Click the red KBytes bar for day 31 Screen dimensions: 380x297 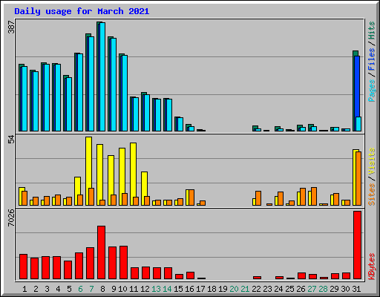click(x=357, y=245)
